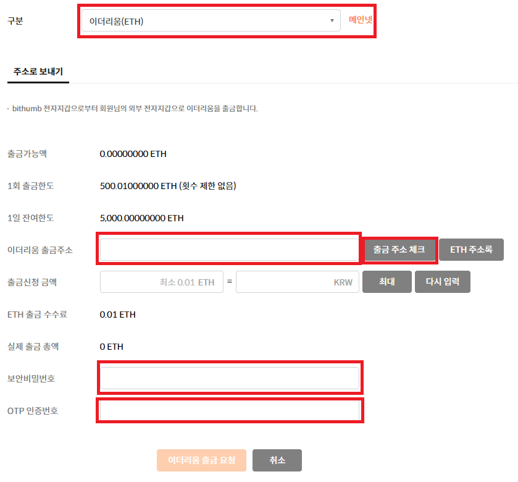This screenshot has height=482, width=518.
Task: Click the 실제 출금 총액 label
Action: tap(33, 347)
